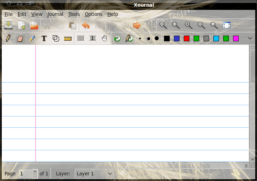Select the thick pen size dot
This screenshot has width=257, height=181.
(157, 38)
